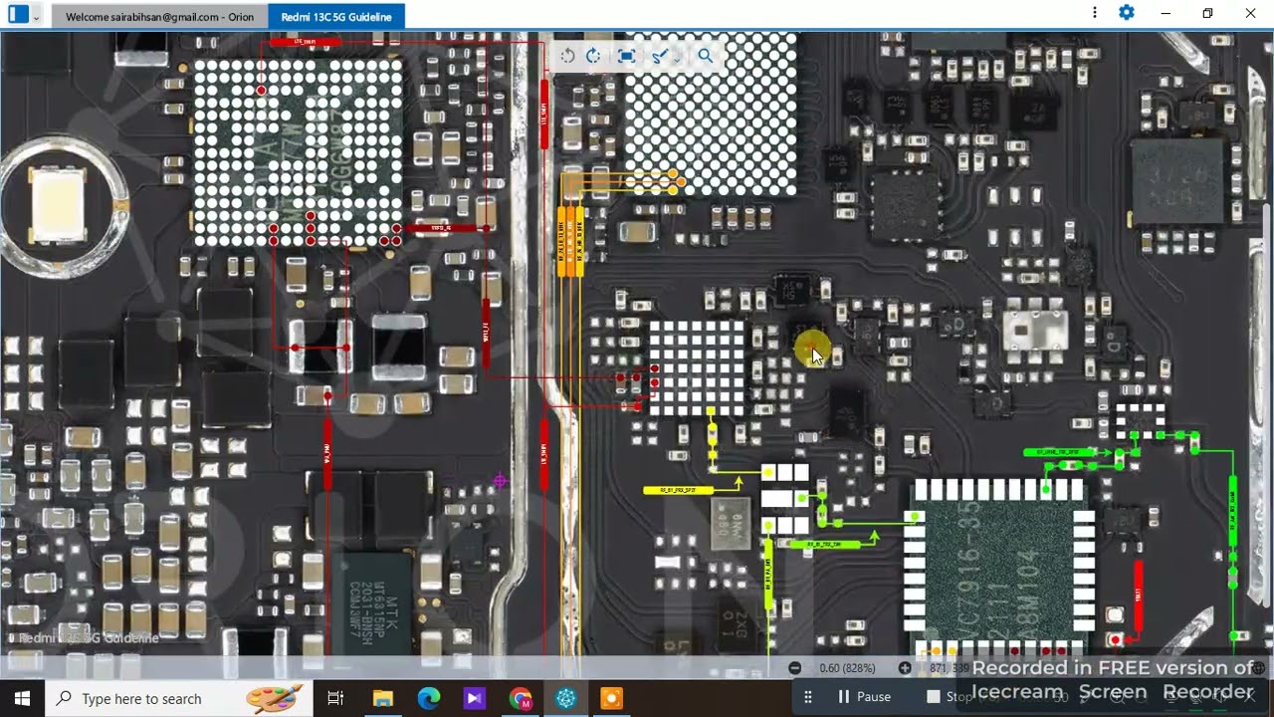Open Google Chrome from the taskbar
This screenshot has width=1274, height=717.
click(520, 698)
